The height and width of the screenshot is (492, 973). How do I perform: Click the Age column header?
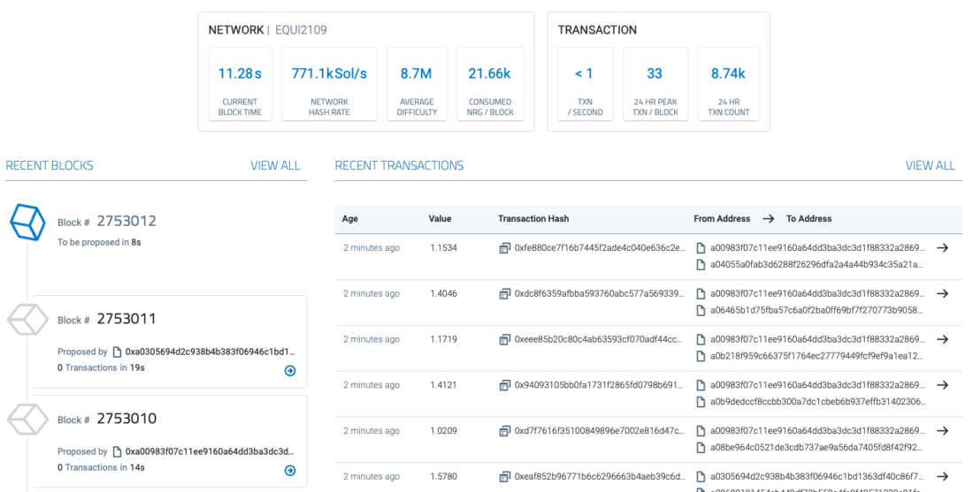click(350, 219)
